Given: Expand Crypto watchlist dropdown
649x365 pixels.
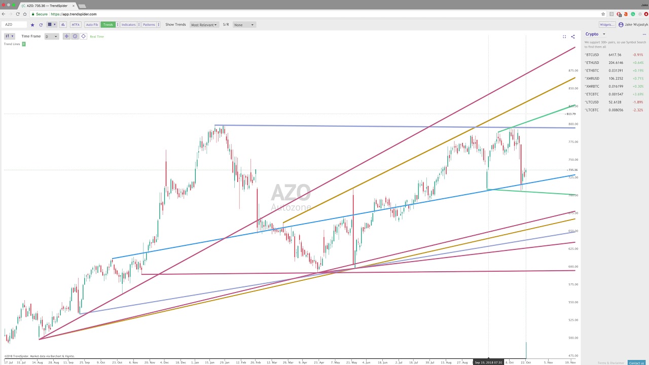Looking at the screenshot, I should [595, 34].
